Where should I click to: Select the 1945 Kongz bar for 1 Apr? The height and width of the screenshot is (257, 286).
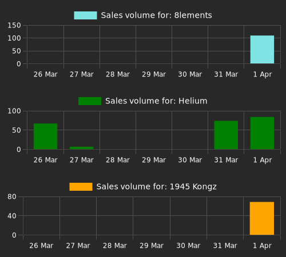(262, 218)
